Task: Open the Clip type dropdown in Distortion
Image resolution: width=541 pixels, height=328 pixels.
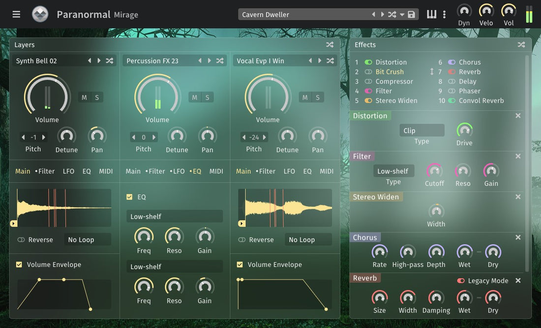Action: pyautogui.click(x=421, y=130)
